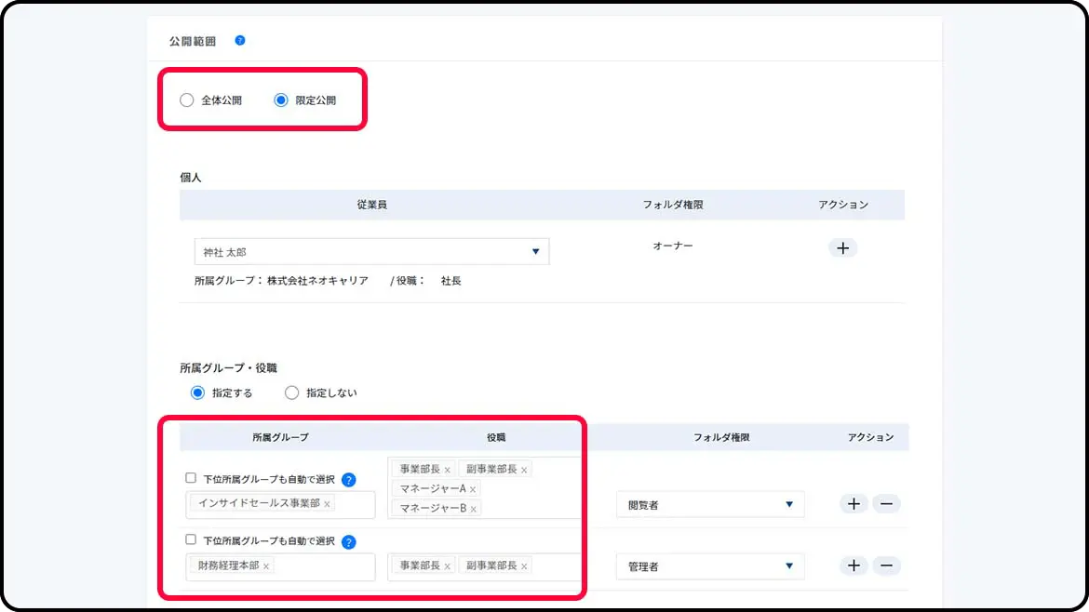Click the plus icon in the 管理者 row
This screenshot has width=1089, height=612.
pyautogui.click(x=854, y=565)
